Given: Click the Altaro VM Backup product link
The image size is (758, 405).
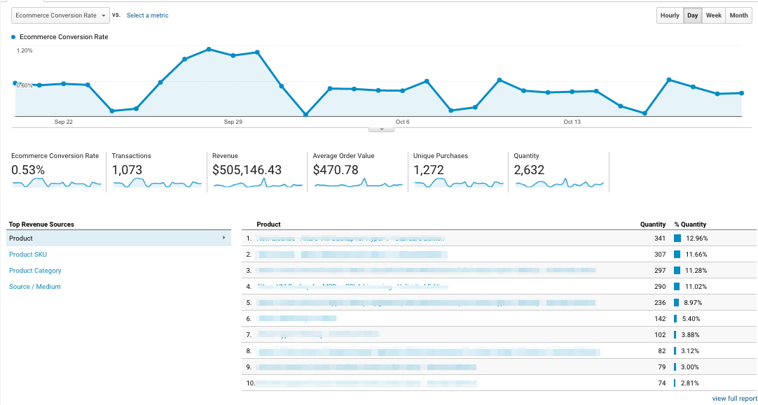Looking at the screenshot, I should tap(350, 286).
